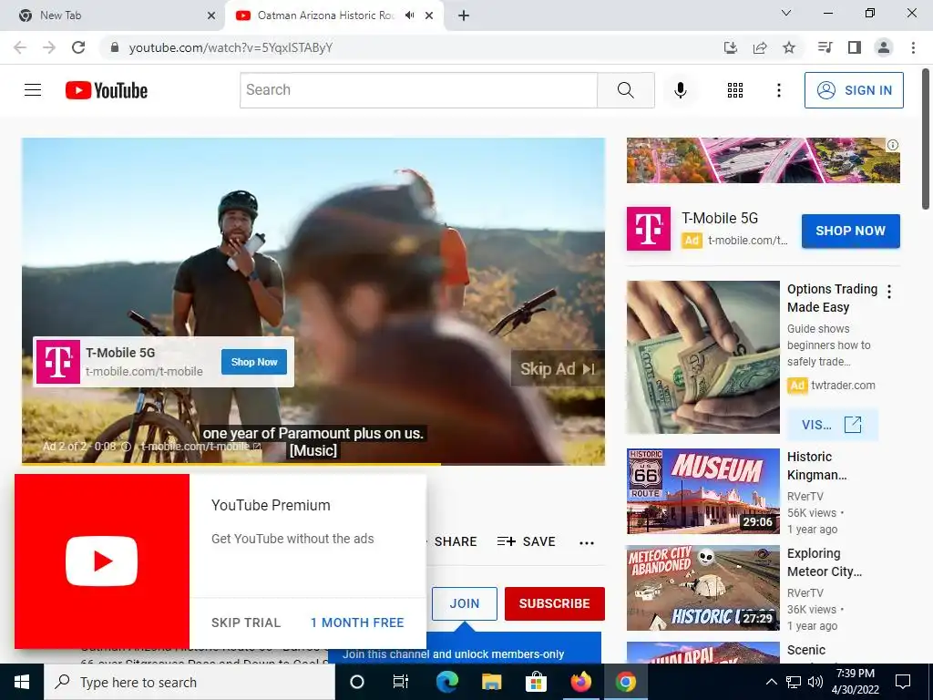Click SHOP NOW beside T-Mobile 5G
This screenshot has height=700, width=933.
(850, 231)
